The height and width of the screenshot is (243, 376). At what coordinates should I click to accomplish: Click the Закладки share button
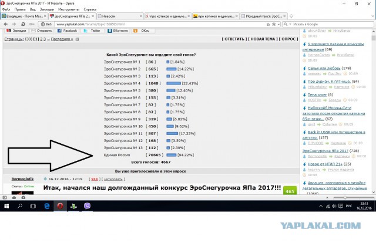(16, 31)
